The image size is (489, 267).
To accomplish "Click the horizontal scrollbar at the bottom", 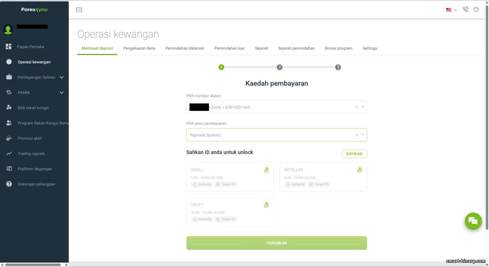I will (x=33, y=265).
